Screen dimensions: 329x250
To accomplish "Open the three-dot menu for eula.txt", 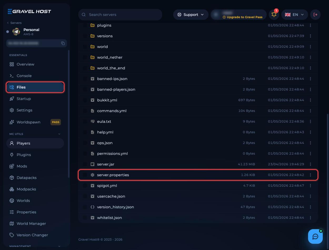I will 310,122.
